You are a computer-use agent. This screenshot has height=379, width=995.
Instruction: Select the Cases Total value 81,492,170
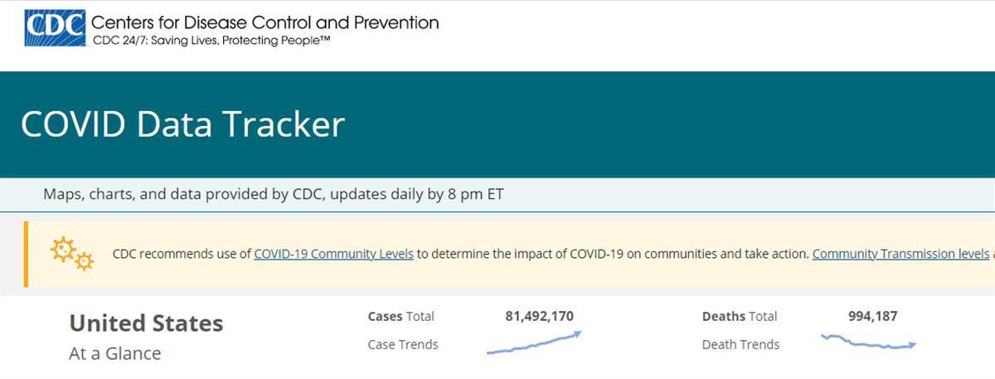539,316
